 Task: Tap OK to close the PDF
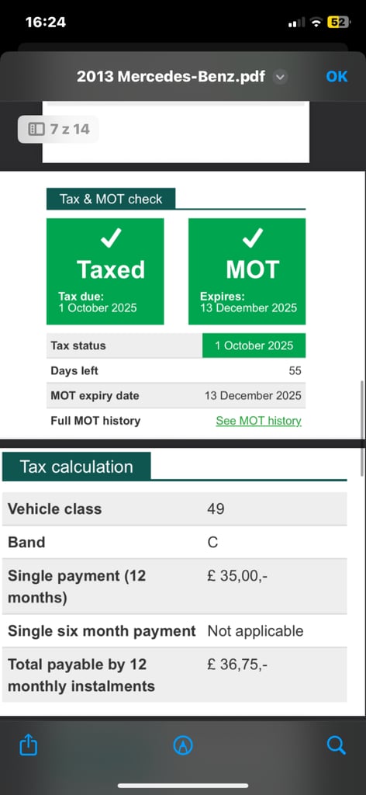click(337, 77)
